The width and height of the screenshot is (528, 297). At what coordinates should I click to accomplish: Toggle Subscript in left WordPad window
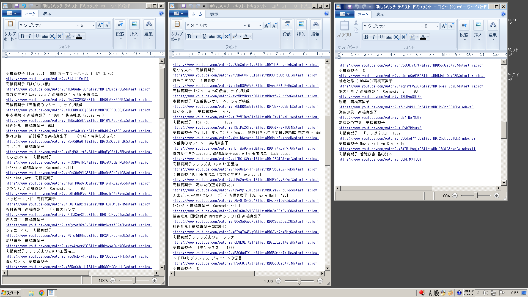point(53,36)
